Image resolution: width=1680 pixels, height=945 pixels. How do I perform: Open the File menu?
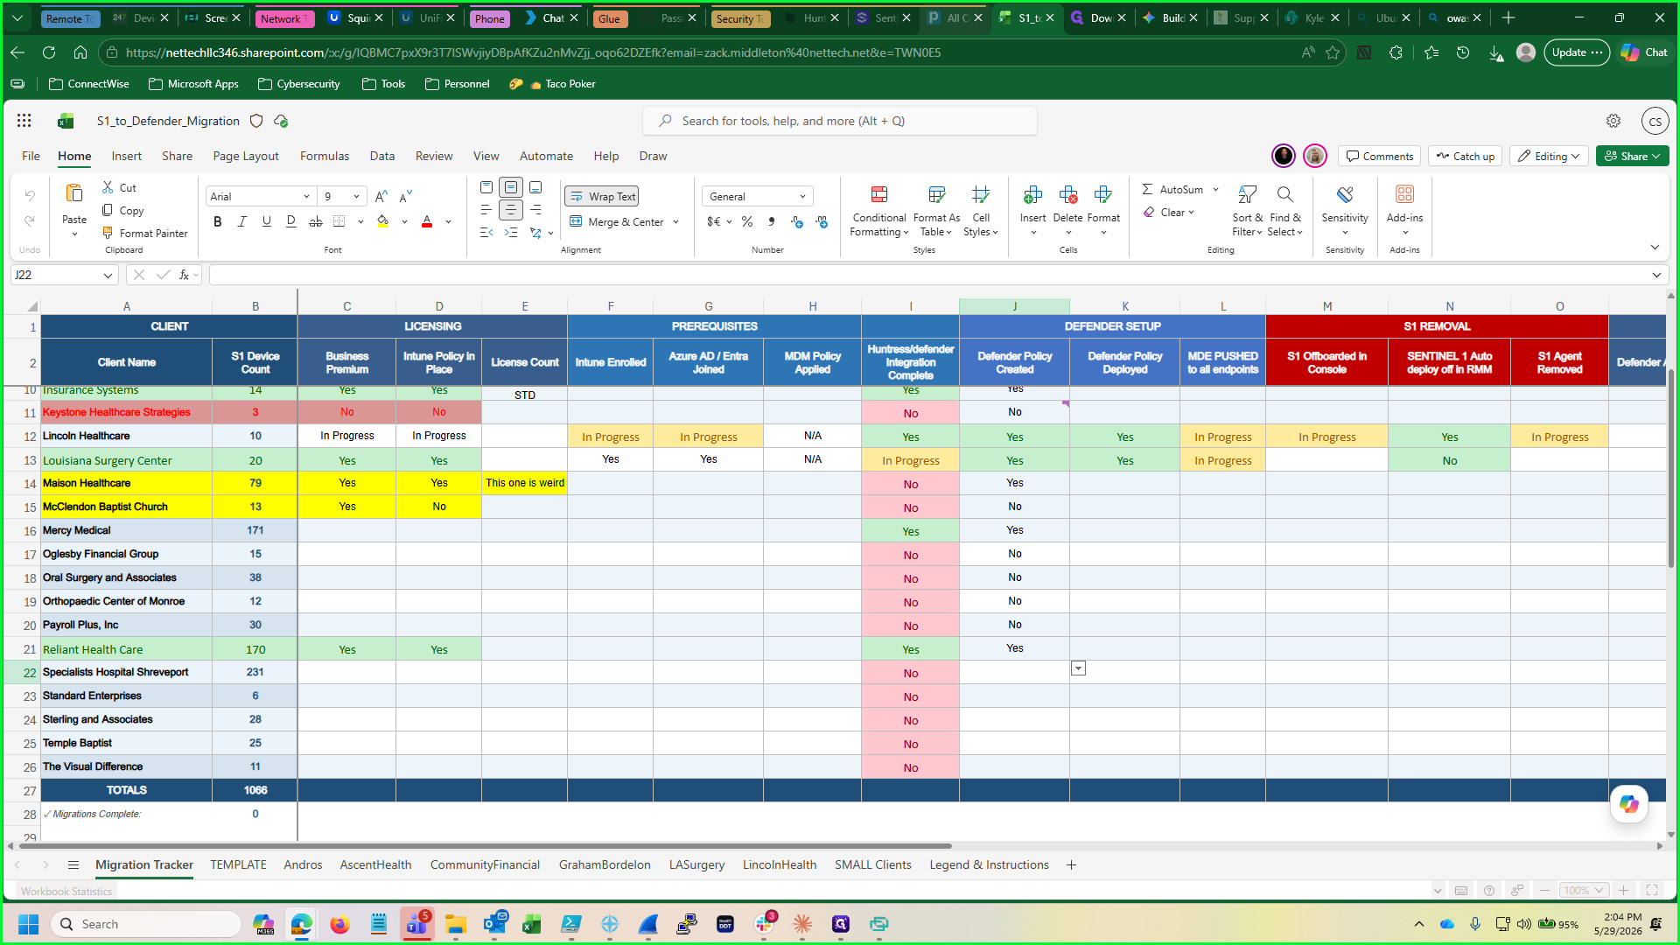coord(31,156)
